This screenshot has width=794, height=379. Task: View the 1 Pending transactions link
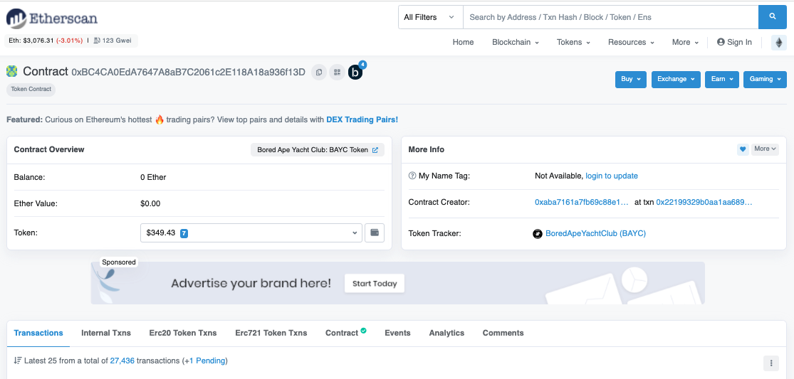pos(207,361)
